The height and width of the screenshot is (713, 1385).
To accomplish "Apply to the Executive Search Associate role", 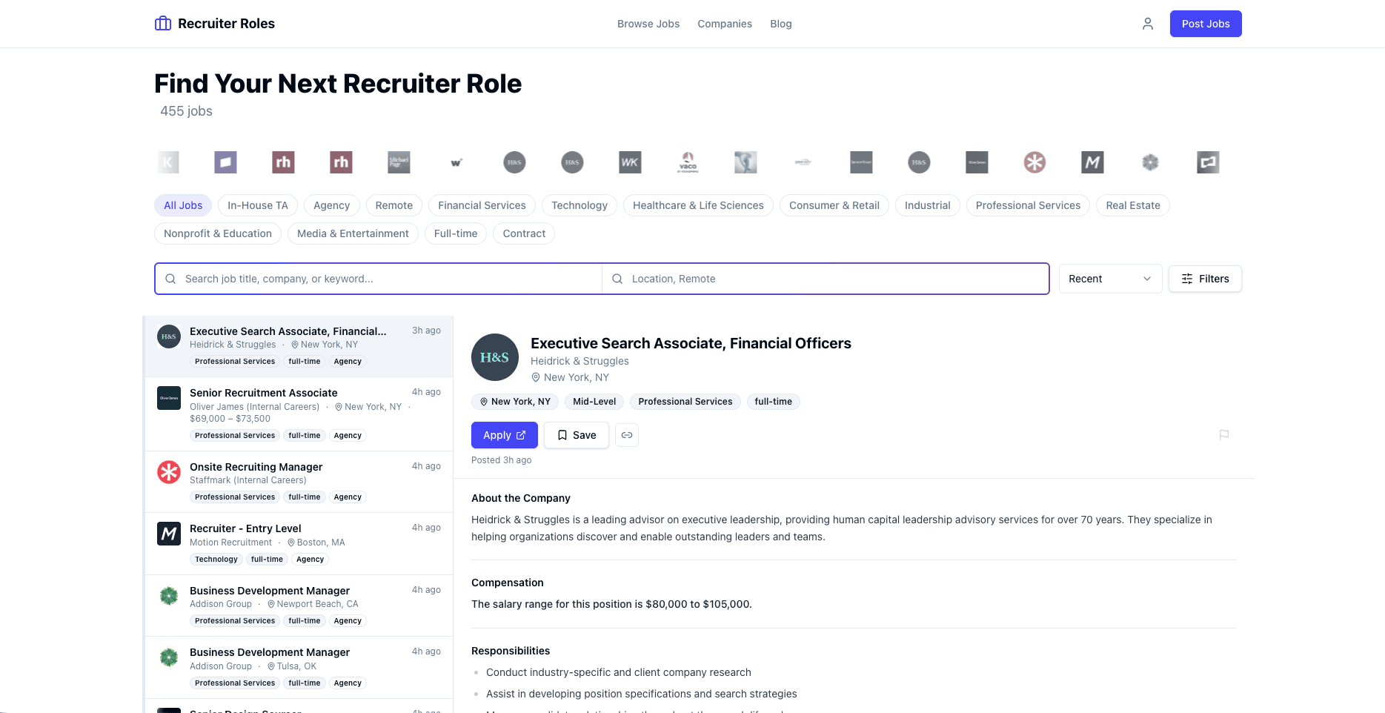I will [x=504, y=435].
